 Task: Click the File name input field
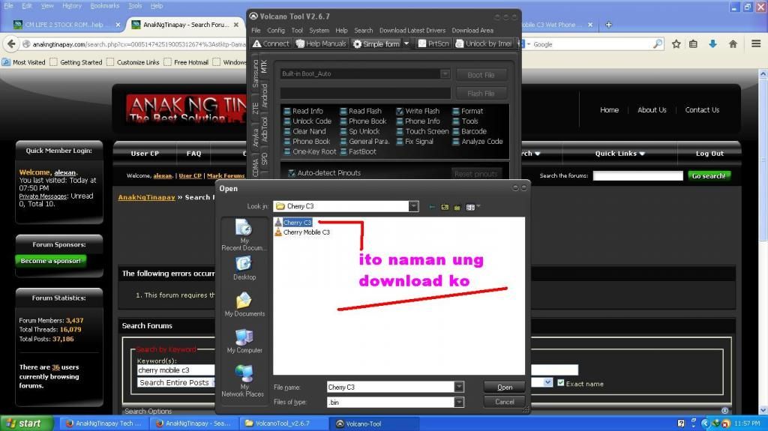click(390, 388)
